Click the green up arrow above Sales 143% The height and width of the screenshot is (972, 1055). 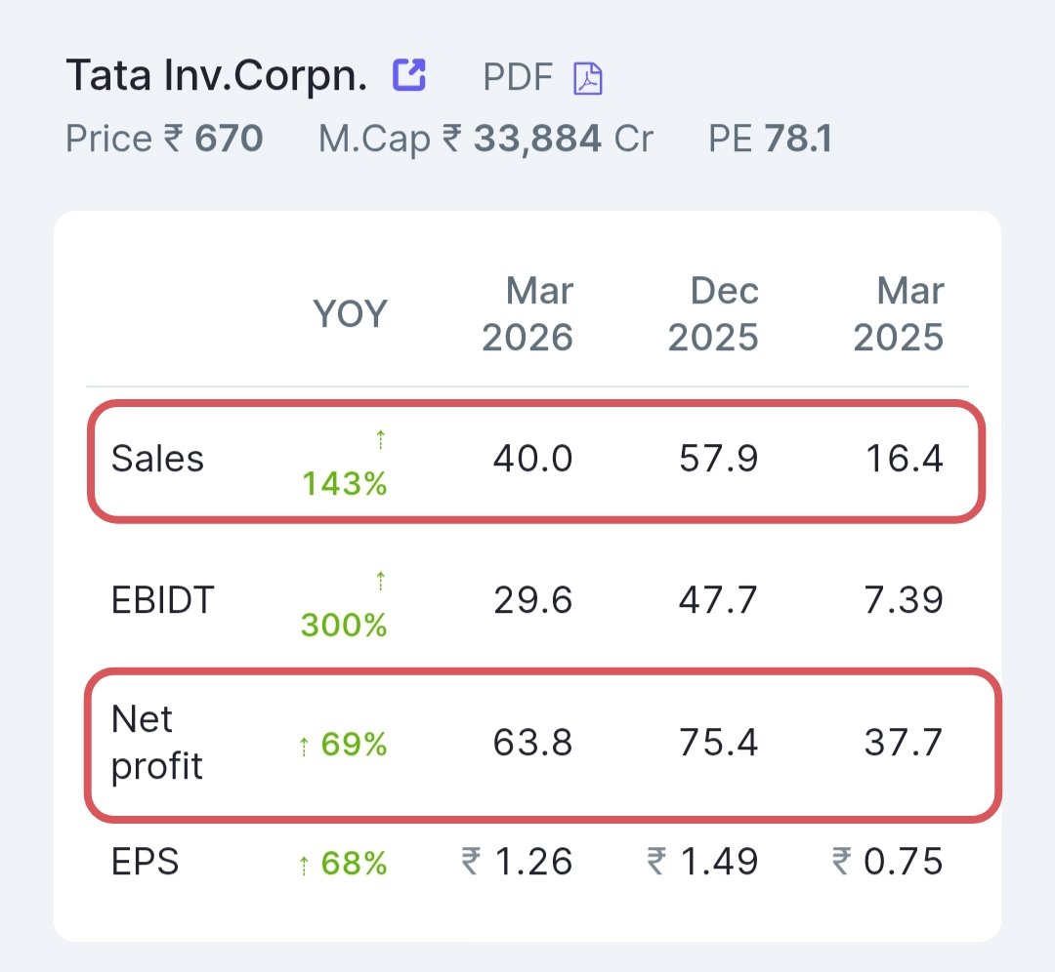point(380,439)
